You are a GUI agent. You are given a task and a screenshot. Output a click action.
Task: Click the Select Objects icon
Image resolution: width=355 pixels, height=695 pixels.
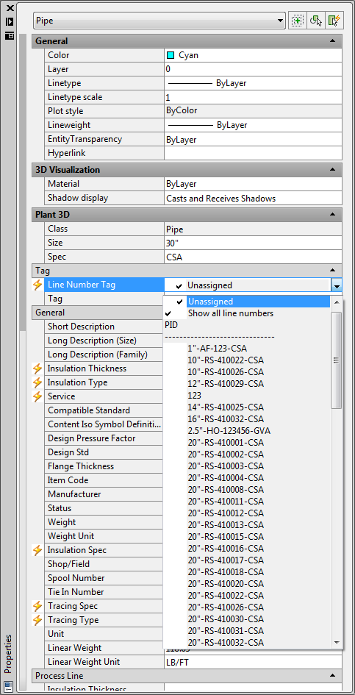[x=315, y=21]
